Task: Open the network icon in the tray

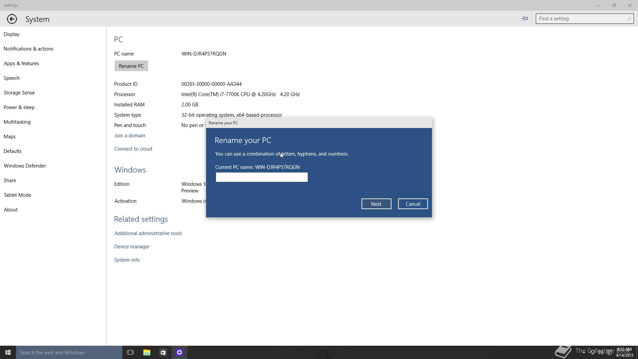Action: (592, 352)
